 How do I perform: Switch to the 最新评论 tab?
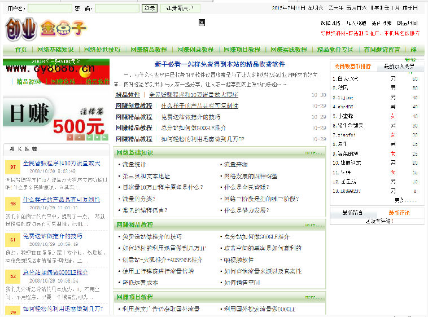[399, 213]
